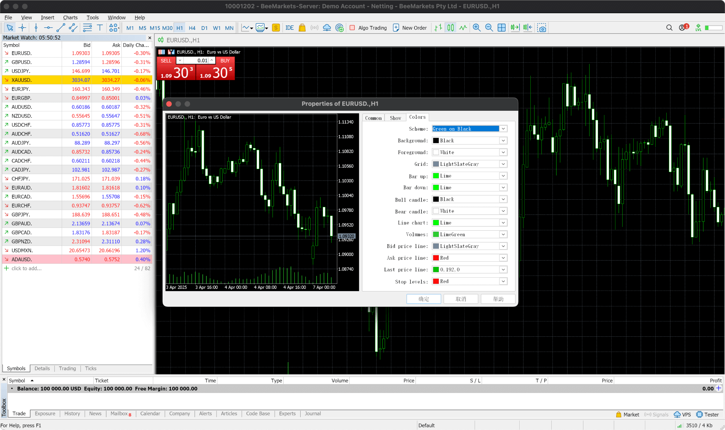Click the red SELL button
This screenshot has height=430, width=725.
pyautogui.click(x=166, y=61)
